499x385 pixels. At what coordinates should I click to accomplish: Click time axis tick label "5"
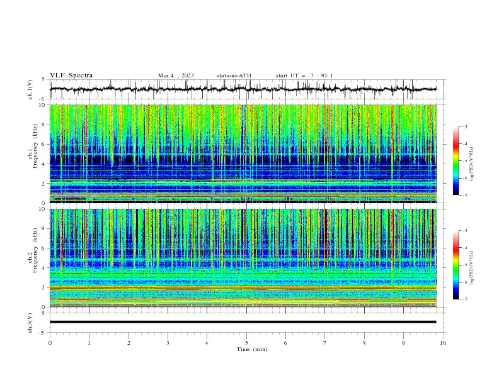point(246,343)
